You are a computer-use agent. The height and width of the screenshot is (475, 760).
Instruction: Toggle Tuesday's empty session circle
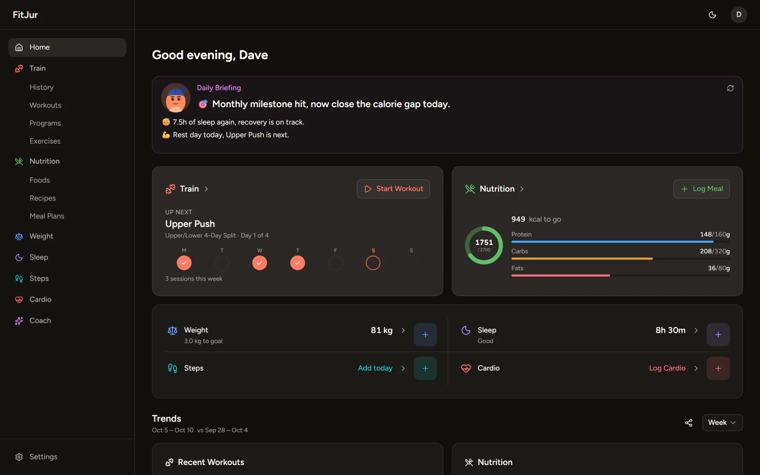pyautogui.click(x=222, y=263)
